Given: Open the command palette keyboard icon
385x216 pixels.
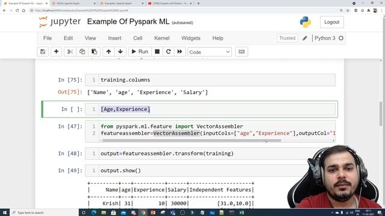Looking at the screenshot, I should click(242, 52).
